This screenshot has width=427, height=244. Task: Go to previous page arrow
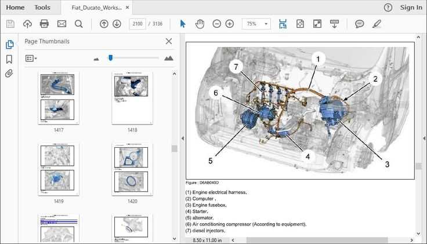pyautogui.click(x=104, y=24)
